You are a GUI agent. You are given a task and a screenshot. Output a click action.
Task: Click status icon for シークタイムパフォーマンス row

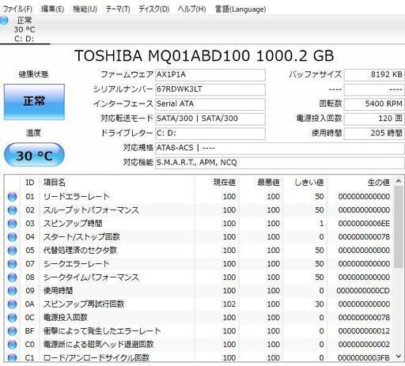(12, 277)
